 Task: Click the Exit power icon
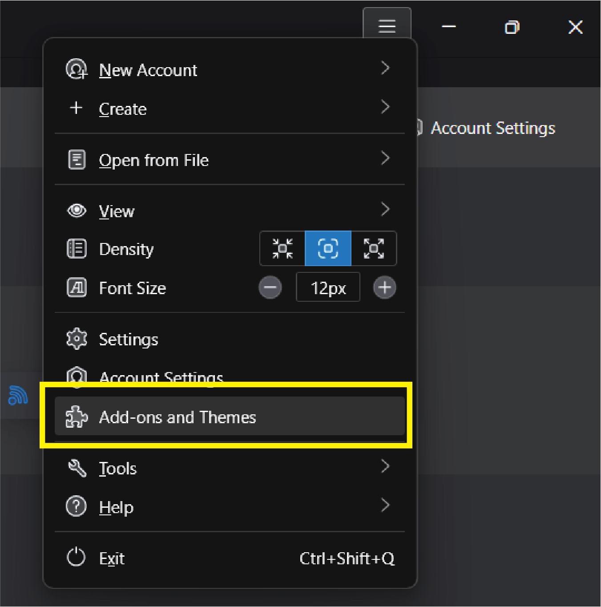[76, 558]
